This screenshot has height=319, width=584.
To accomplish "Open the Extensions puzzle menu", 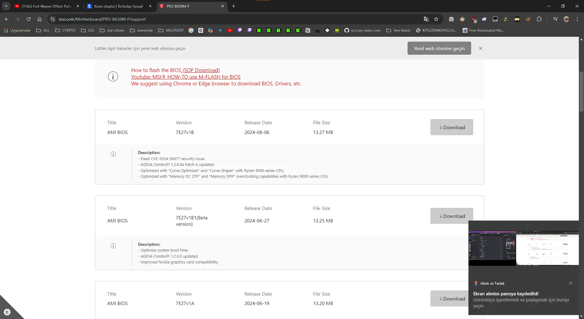I will (x=539, y=19).
